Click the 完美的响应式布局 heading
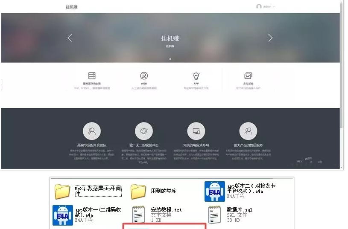Viewport: 348px width, 229px height. pos(196,145)
